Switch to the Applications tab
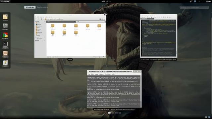 42,7
